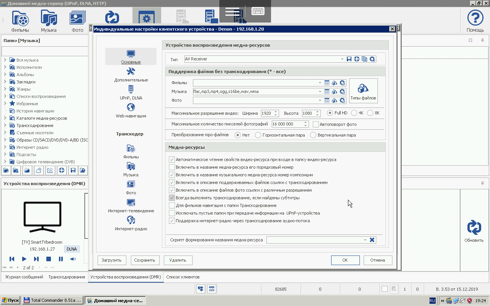Image resolution: width=490 pixels, height=306 pixels.
Task: Select the UPnP, DLNA settings section
Action: click(131, 92)
